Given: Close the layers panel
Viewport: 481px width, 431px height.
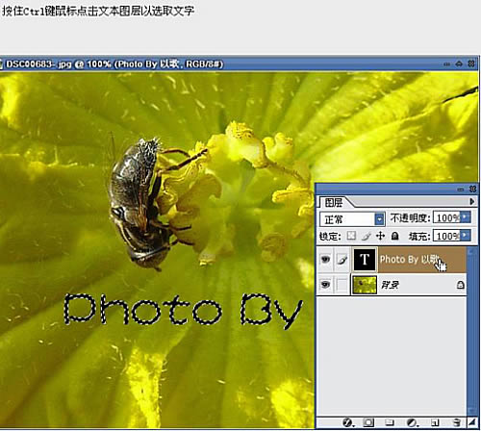Looking at the screenshot, I should click(472, 190).
